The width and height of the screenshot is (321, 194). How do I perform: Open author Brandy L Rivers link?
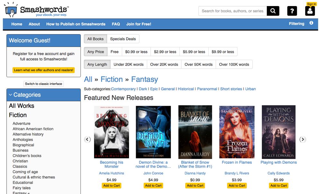[x=237, y=173]
